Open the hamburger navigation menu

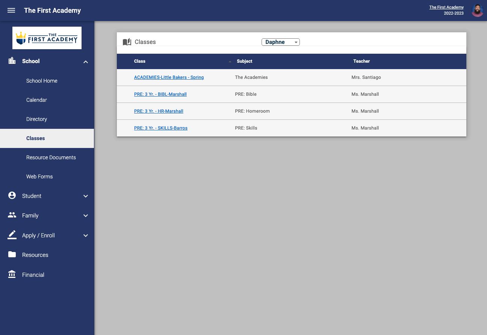[11, 11]
